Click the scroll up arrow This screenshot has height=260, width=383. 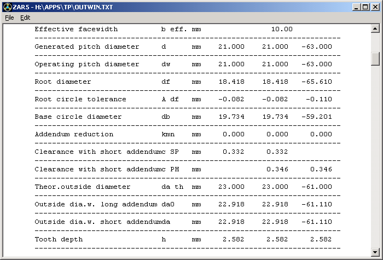375,28
